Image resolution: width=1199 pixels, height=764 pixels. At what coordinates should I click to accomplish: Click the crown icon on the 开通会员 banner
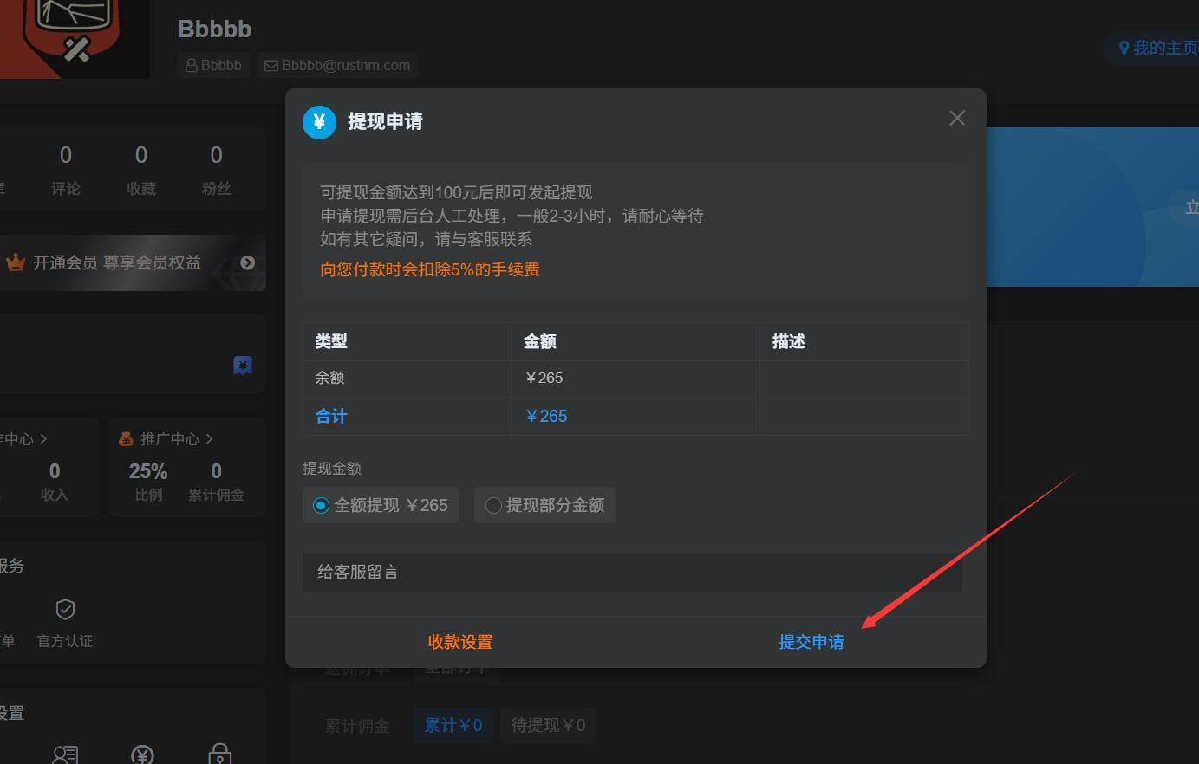click(16, 262)
